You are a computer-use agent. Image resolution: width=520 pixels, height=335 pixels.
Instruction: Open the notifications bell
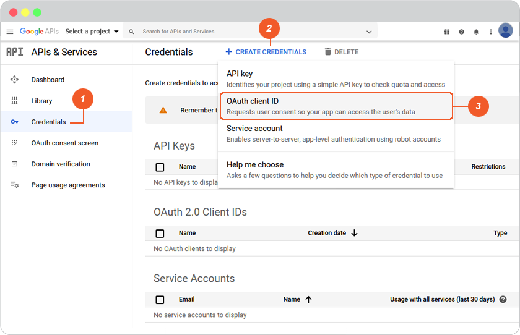tap(476, 32)
